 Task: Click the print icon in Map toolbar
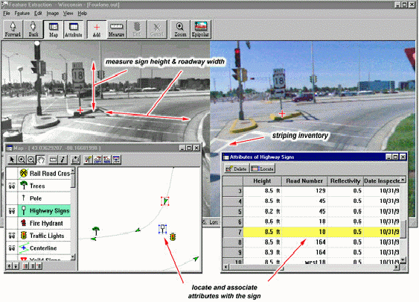76,160
